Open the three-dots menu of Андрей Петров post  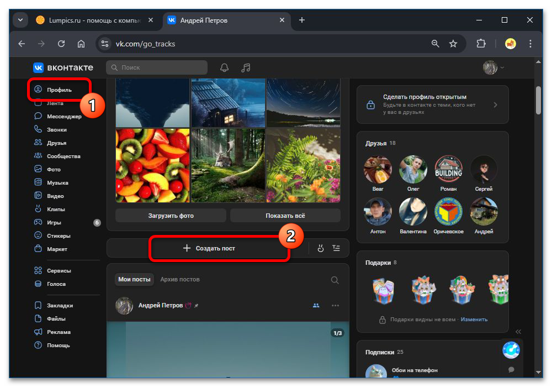(x=335, y=306)
